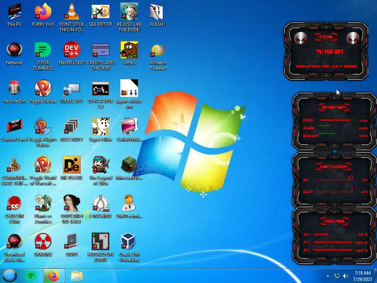Click the Network desktop icon
The width and height of the screenshot is (377, 283).
[x=14, y=50]
